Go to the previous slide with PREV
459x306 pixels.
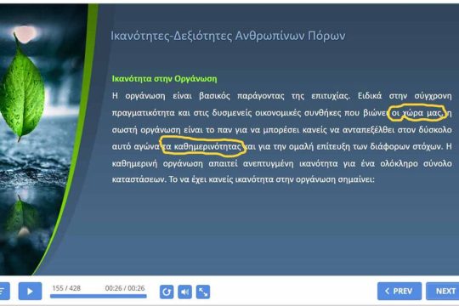click(x=399, y=292)
